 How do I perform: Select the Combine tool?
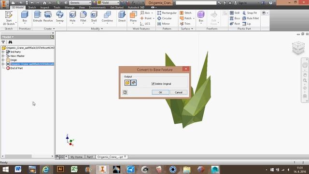pos(107,16)
